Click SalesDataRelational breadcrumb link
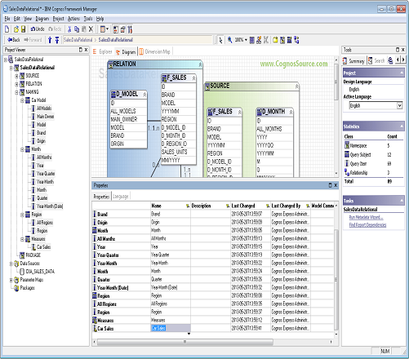Viewport: 409px width, 359px height. (78, 40)
